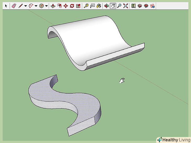The image size is (191, 143).
Task: Activate the Orbit tool
Action: pos(107,6)
